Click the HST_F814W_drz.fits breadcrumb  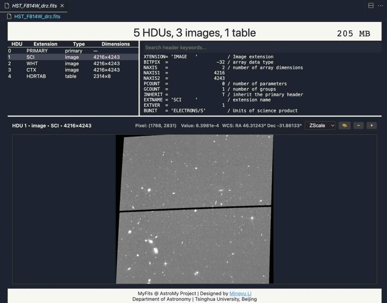coord(37,16)
